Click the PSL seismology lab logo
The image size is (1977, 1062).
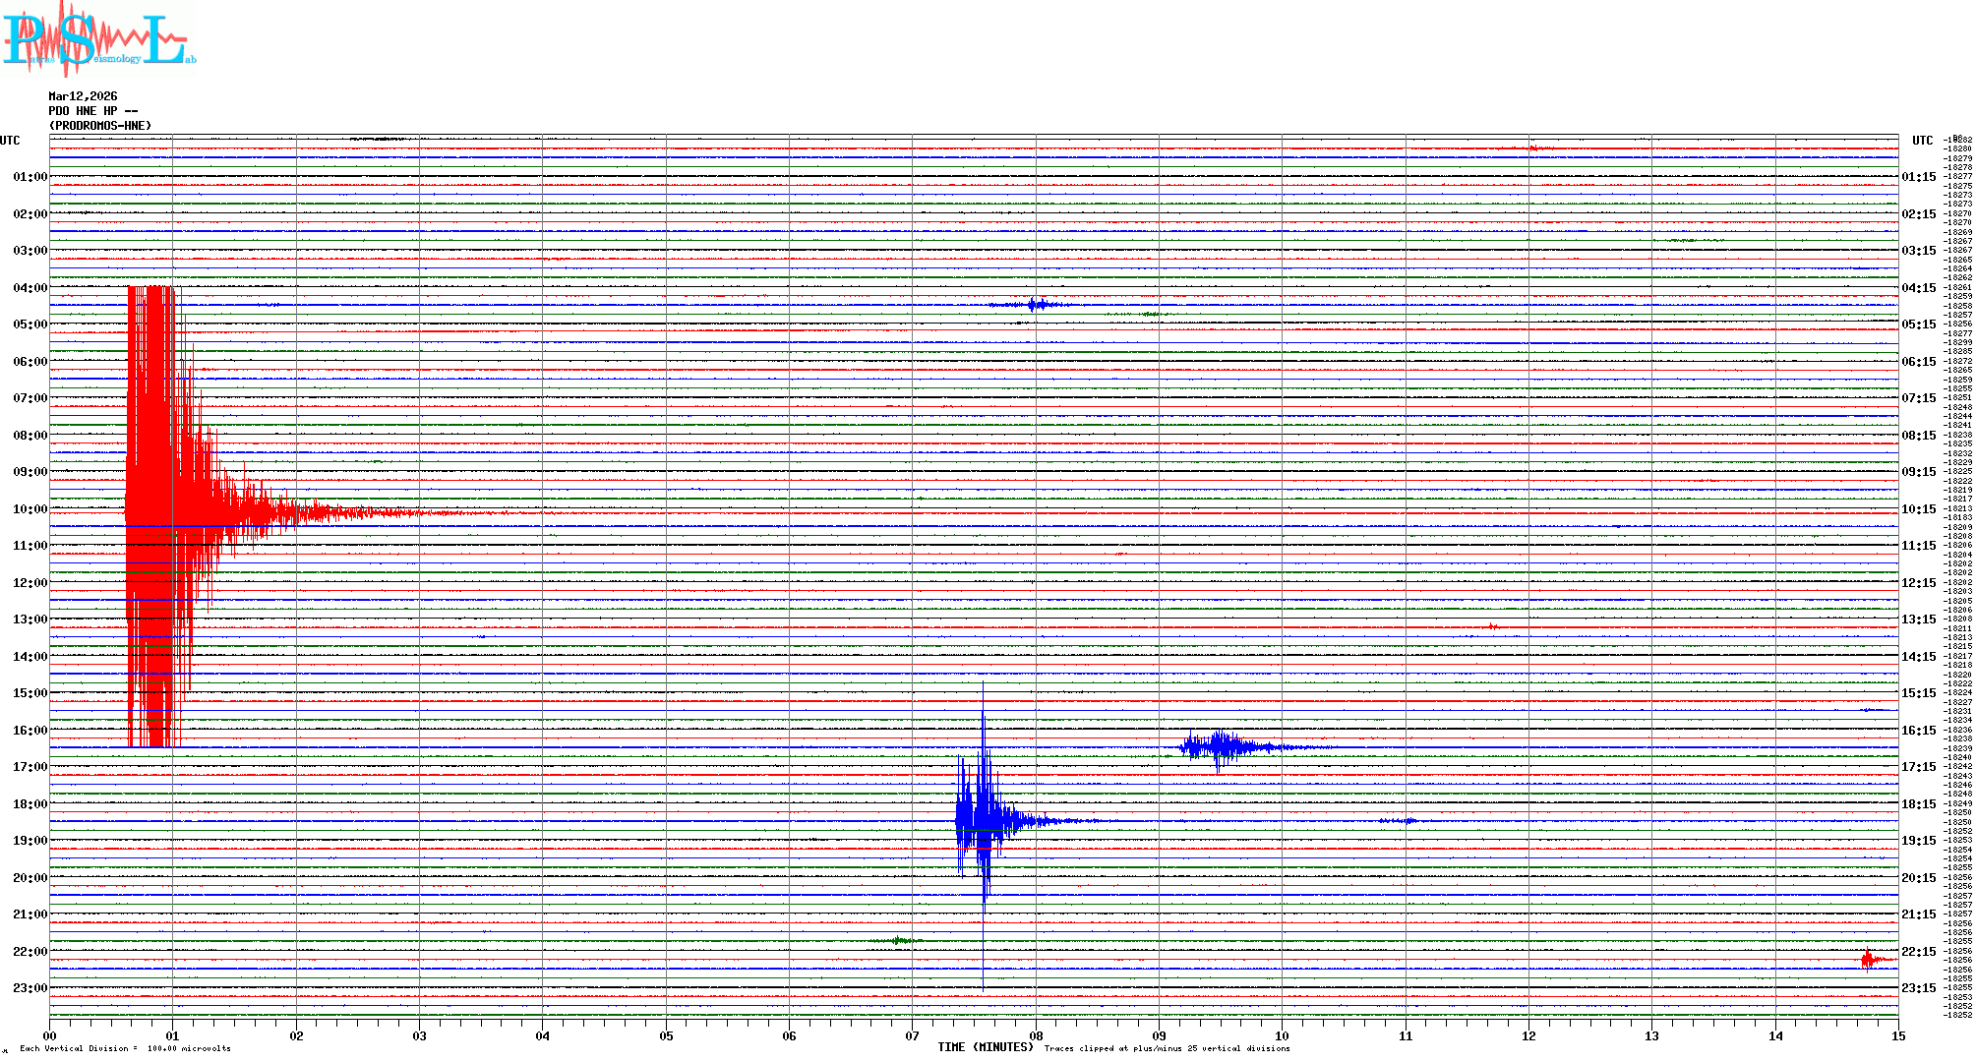(x=98, y=39)
